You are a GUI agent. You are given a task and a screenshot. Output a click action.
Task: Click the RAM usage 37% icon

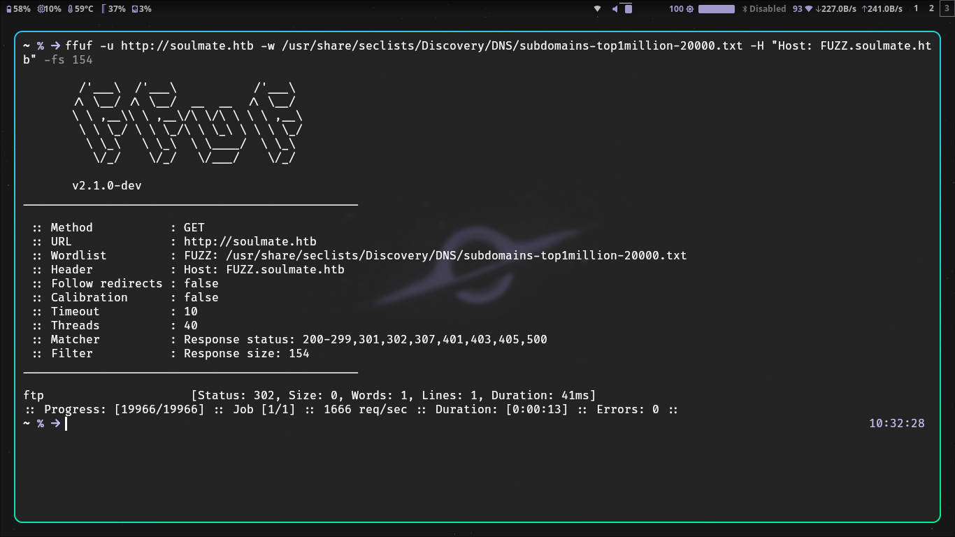point(105,9)
